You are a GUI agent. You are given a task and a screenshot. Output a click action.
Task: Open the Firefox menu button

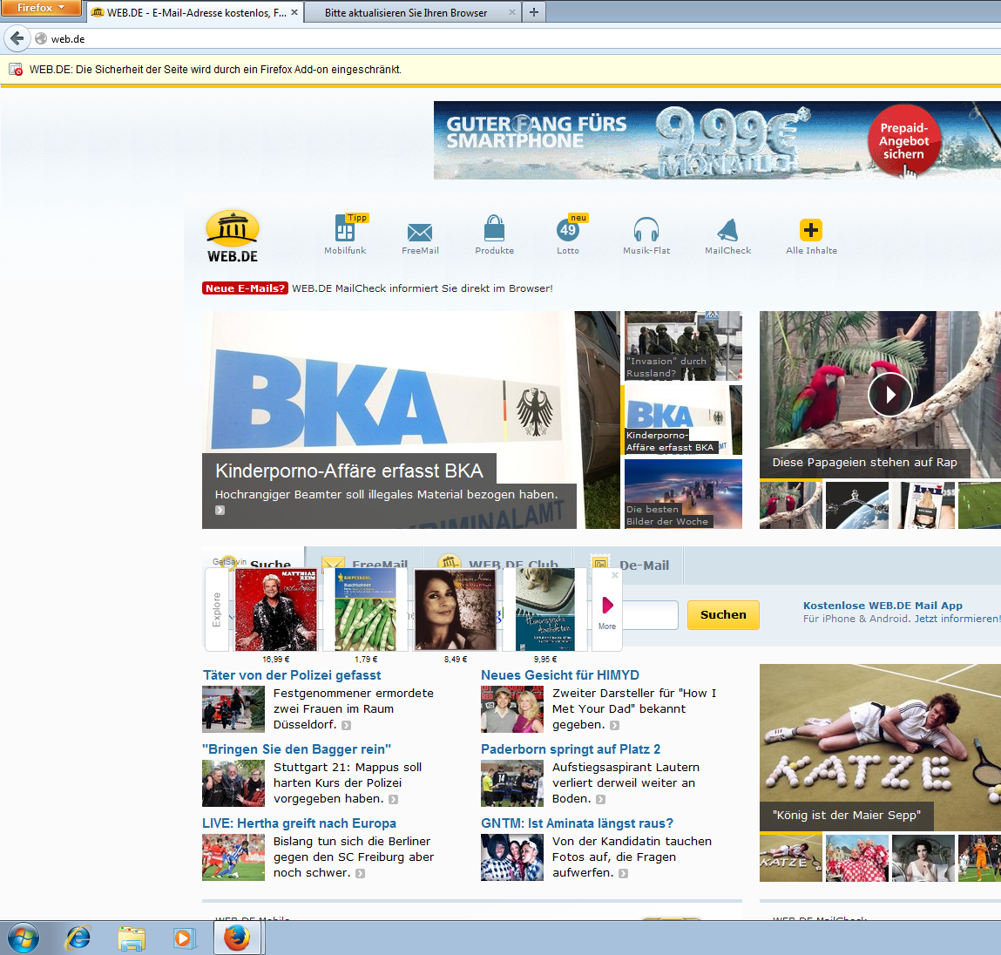(41, 8)
